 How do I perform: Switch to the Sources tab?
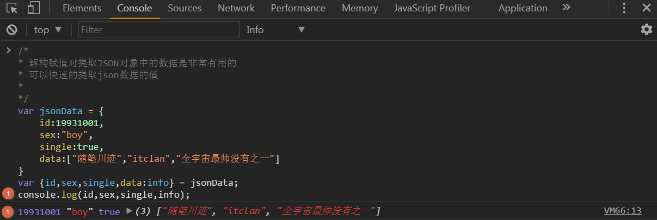pos(185,8)
